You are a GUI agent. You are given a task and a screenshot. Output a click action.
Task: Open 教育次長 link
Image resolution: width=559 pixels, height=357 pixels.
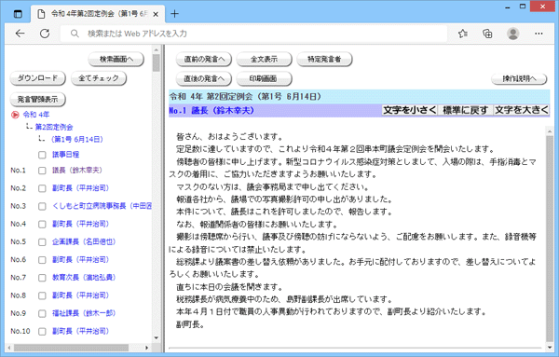tap(84, 278)
